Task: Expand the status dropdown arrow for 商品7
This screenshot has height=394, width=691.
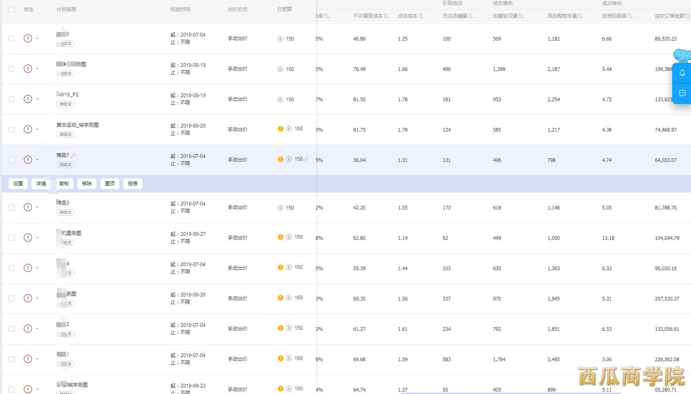Action: (37, 160)
